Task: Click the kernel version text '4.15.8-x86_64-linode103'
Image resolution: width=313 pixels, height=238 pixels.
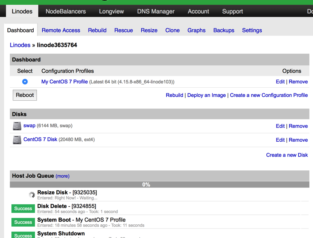Action: [145, 82]
